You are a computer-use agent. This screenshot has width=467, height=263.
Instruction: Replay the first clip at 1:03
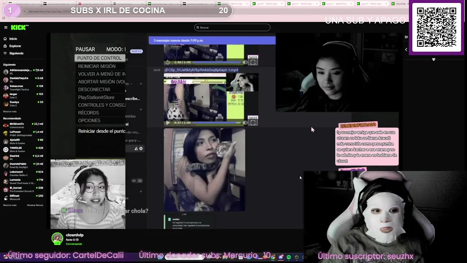point(168,62)
